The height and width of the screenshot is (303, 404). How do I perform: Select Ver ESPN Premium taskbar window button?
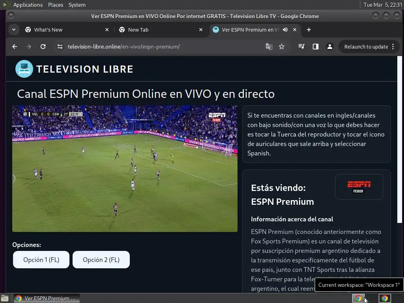pyautogui.click(x=47, y=298)
